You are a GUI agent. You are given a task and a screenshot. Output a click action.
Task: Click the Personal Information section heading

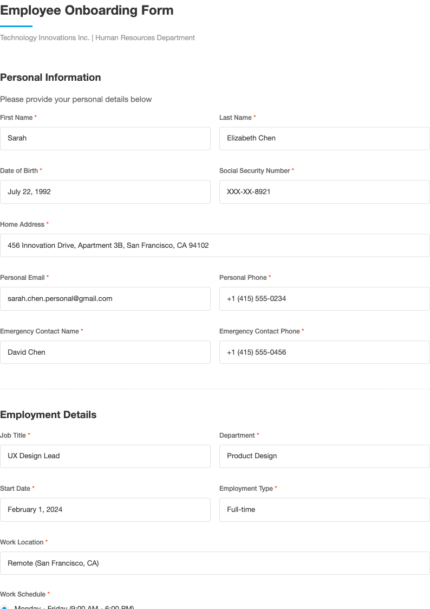click(x=50, y=78)
